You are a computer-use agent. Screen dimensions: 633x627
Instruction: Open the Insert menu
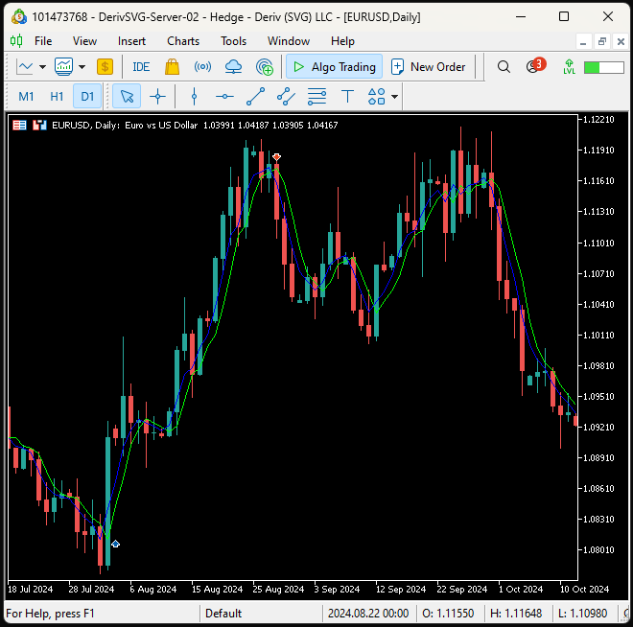point(131,41)
